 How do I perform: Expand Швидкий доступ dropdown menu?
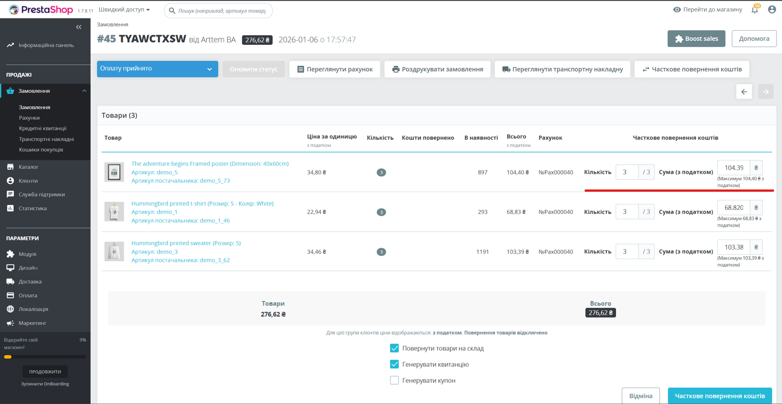coord(124,10)
